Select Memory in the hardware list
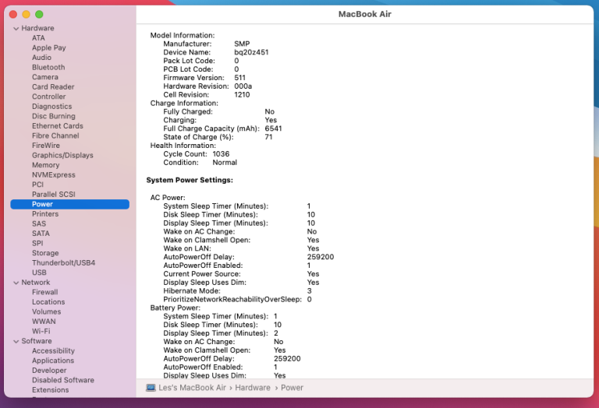The width and height of the screenshot is (599, 408). 45,165
